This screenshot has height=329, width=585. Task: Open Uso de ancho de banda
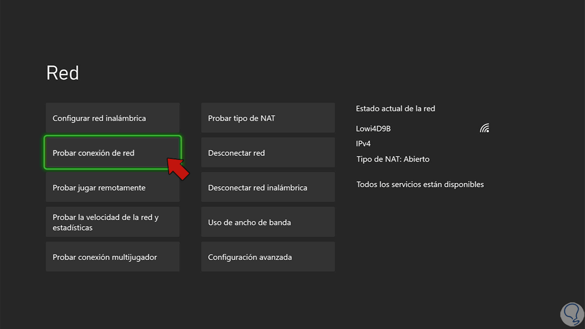tap(268, 222)
